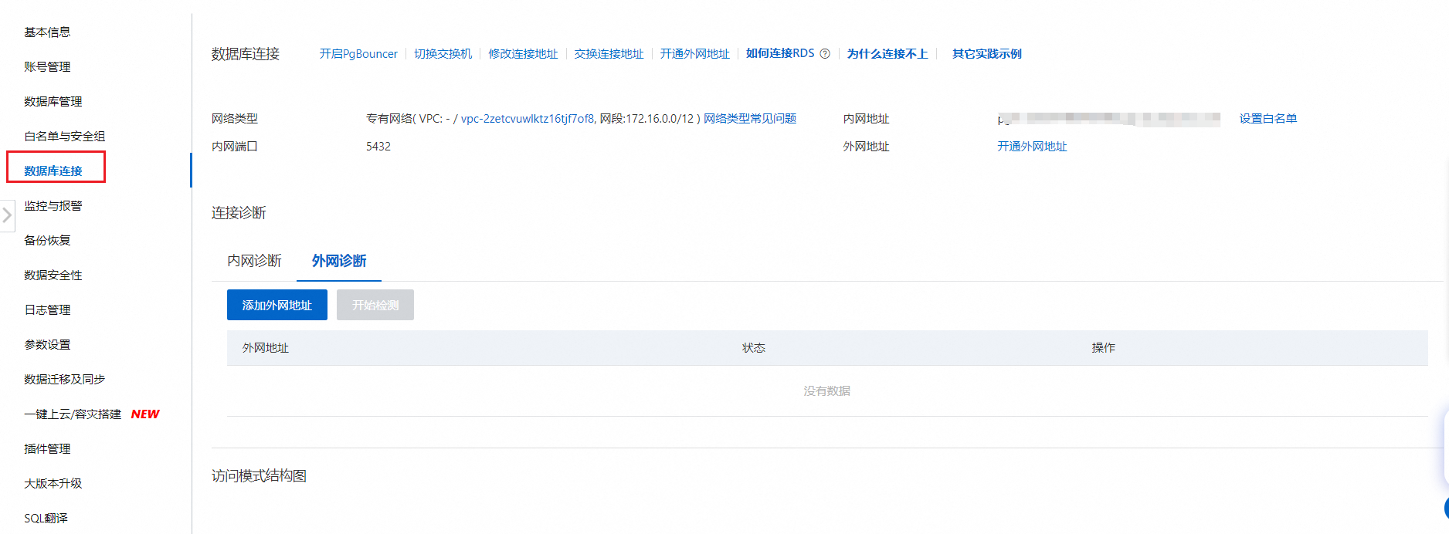Open the 如何连接RDS help link
Viewport: 1449px width, 534px height.
[x=780, y=54]
